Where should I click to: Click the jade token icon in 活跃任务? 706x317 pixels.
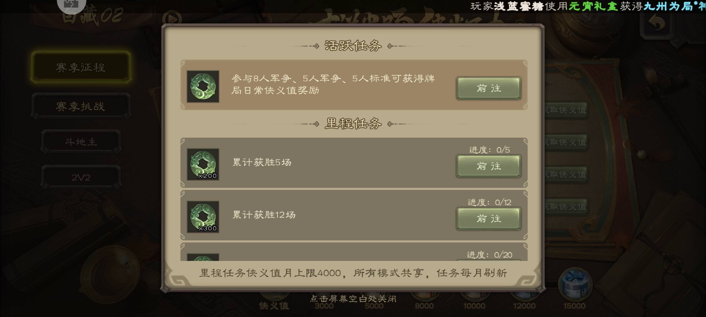click(203, 86)
